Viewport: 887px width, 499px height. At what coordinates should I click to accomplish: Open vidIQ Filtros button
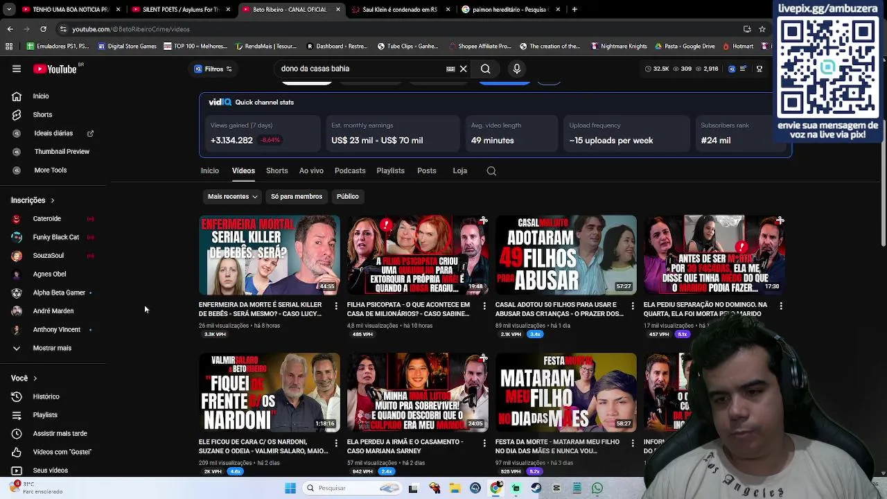point(213,69)
